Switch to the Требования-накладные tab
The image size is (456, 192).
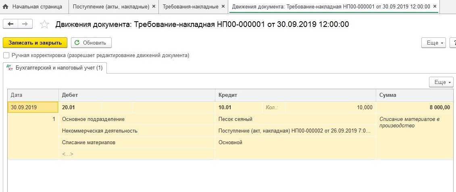click(190, 7)
